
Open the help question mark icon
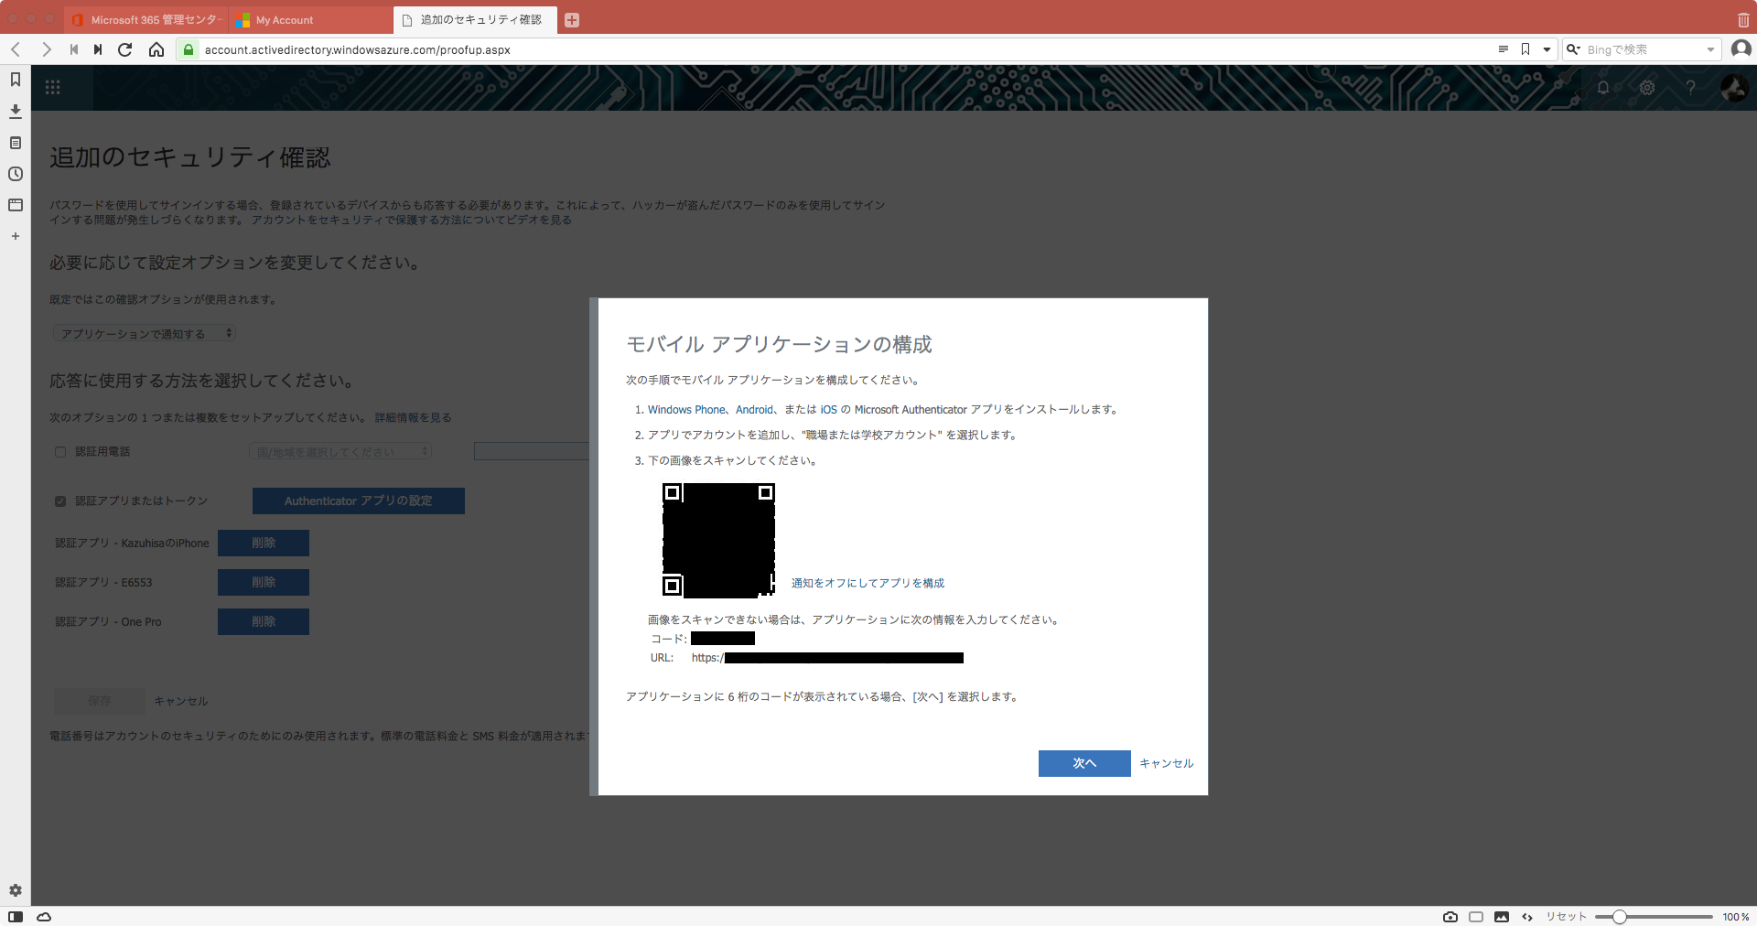(x=1690, y=88)
